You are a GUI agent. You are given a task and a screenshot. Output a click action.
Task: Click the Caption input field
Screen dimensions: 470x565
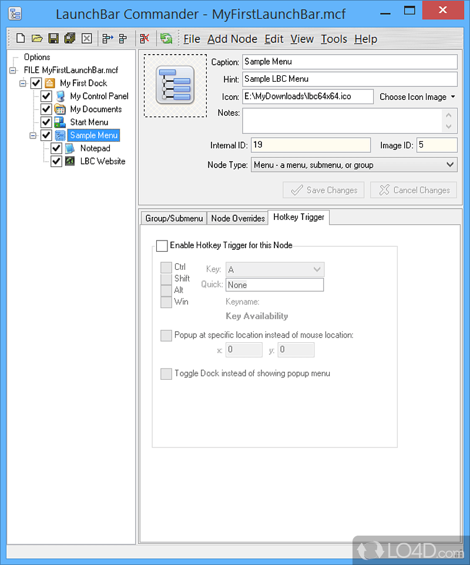point(350,62)
